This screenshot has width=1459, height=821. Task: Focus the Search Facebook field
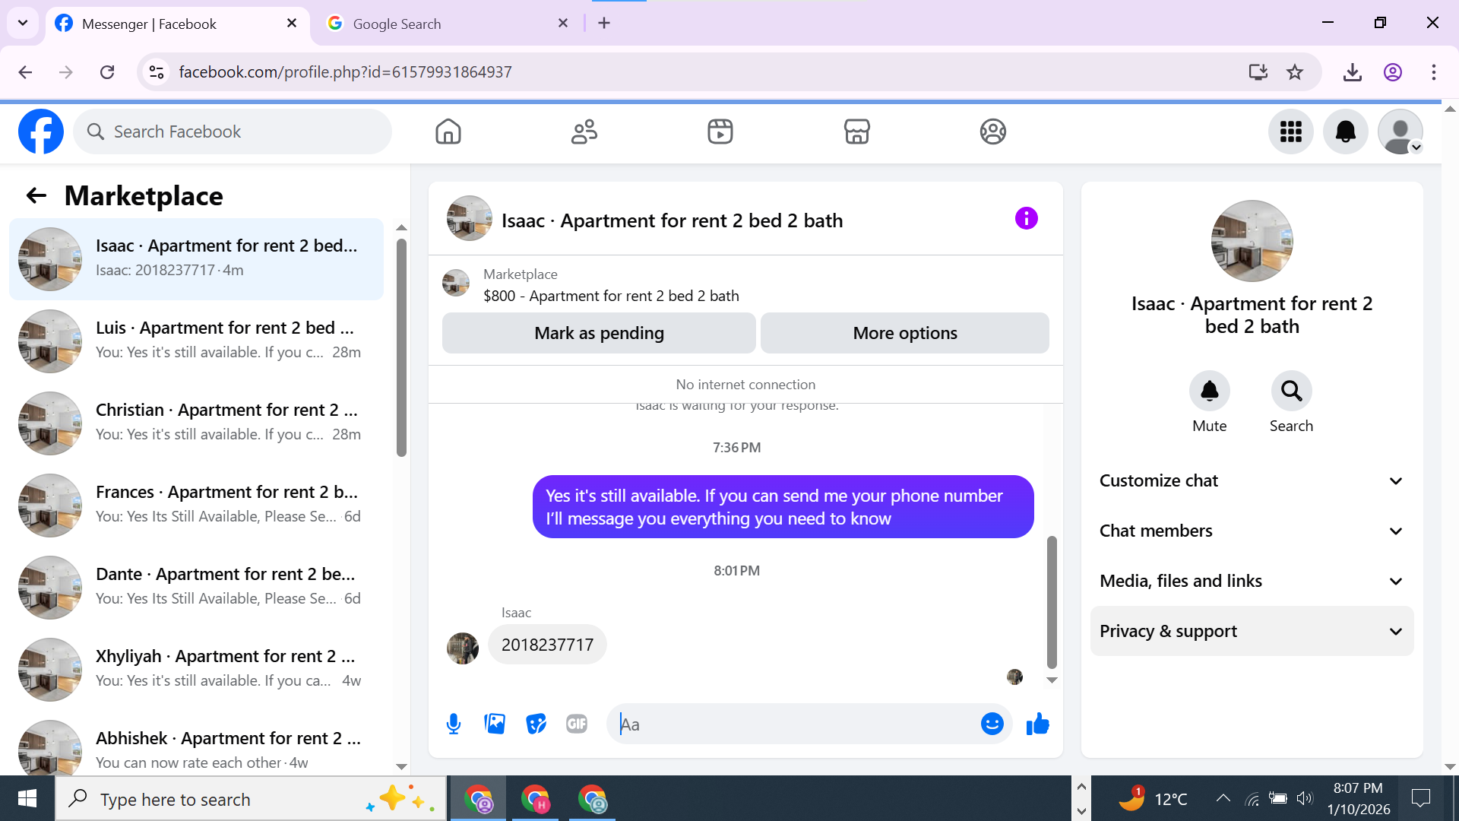point(232,132)
